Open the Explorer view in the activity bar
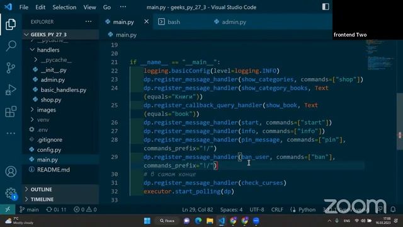 point(11,24)
